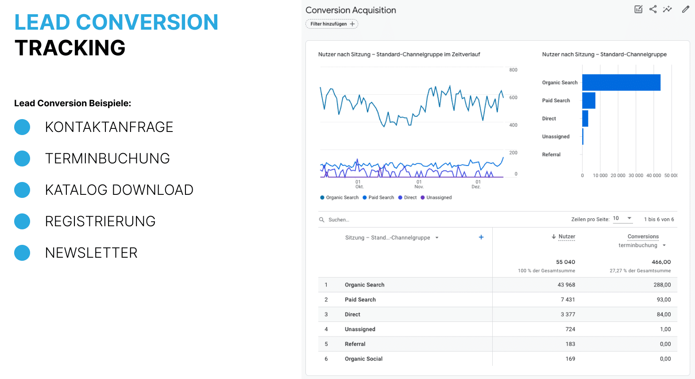Click plus sign in Filter hinzufügen chip
This screenshot has width=695, height=379.
pyautogui.click(x=352, y=24)
